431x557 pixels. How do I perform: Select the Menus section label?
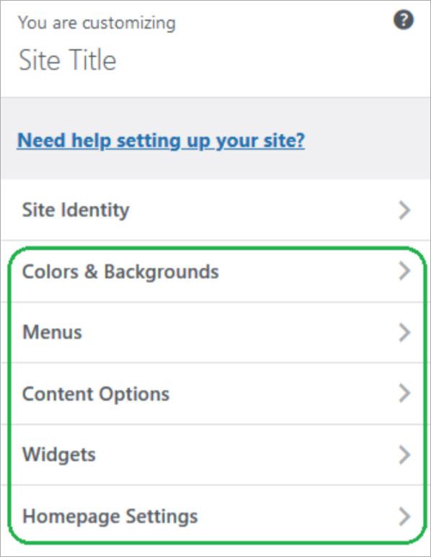tap(52, 332)
